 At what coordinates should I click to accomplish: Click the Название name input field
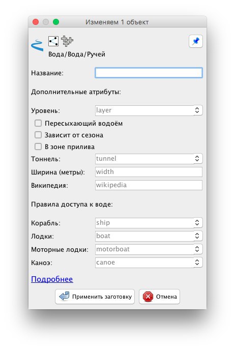[x=149, y=73]
